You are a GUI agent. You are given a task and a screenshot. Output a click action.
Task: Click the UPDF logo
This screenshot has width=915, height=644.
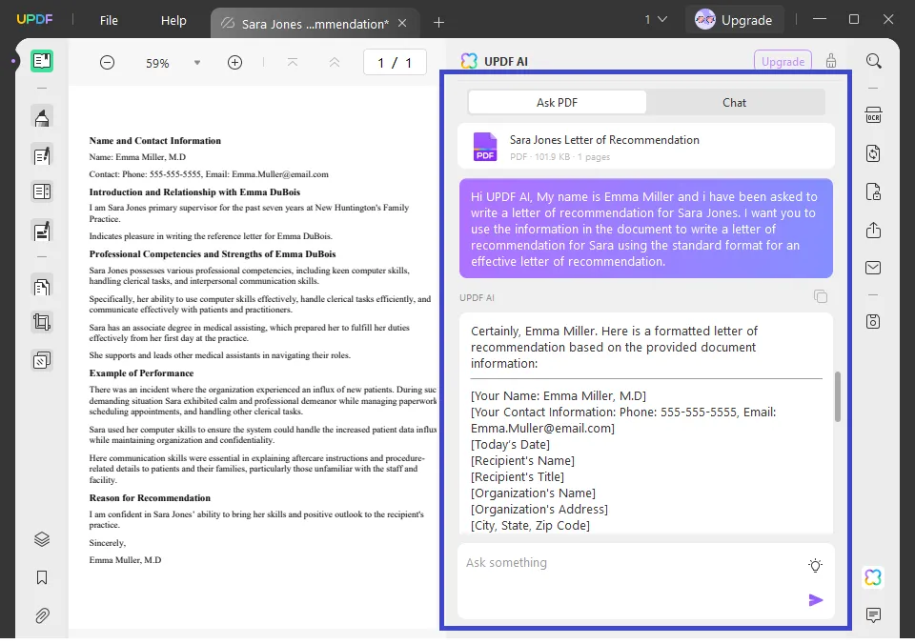[x=35, y=19]
